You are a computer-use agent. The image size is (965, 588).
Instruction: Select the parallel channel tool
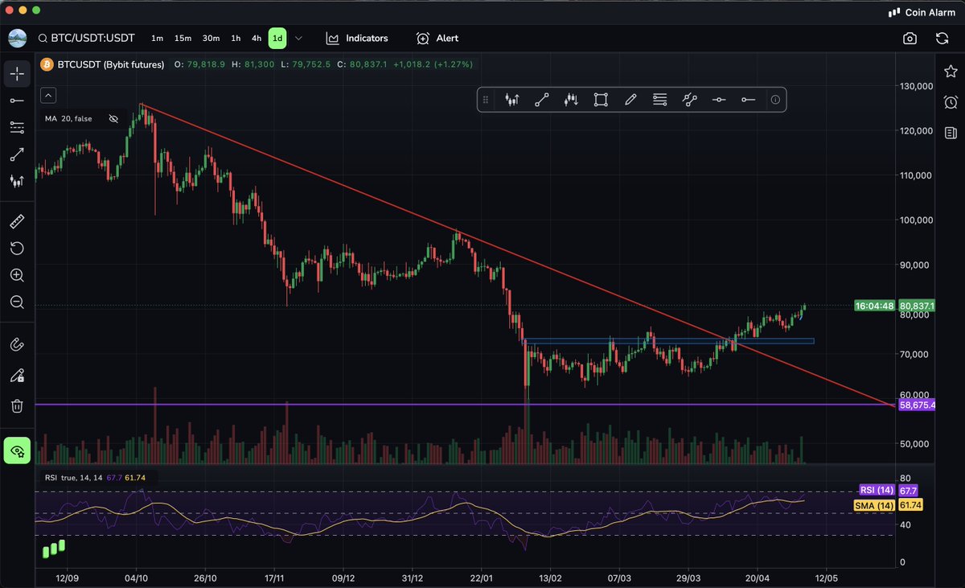pyautogui.click(x=689, y=100)
